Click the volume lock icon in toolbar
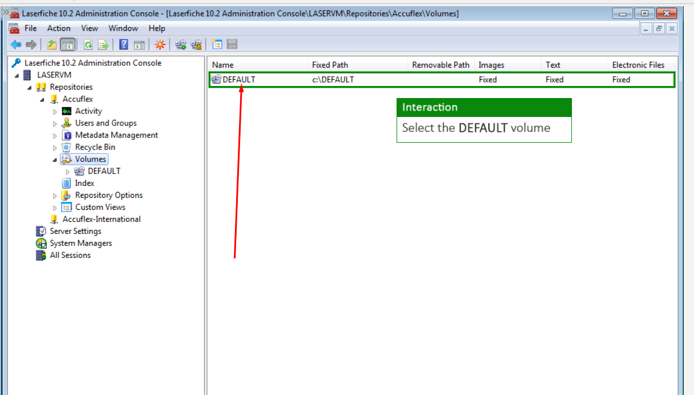 click(196, 45)
